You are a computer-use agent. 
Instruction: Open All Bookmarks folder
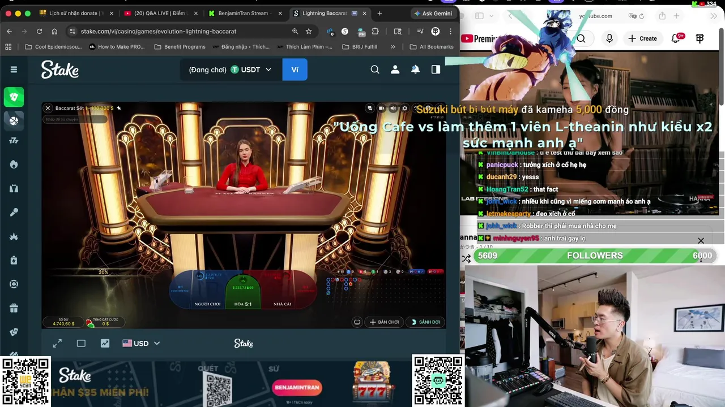pyautogui.click(x=431, y=47)
